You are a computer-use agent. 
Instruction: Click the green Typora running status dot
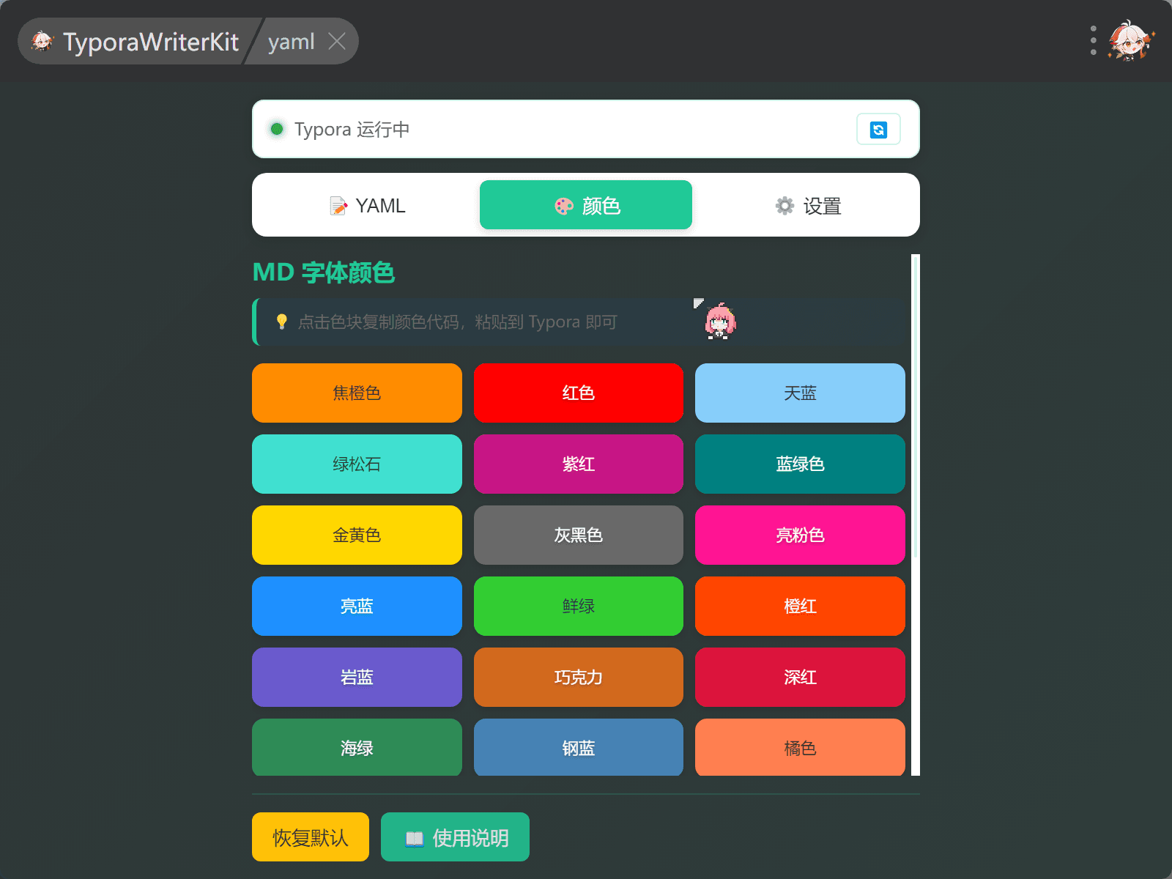click(277, 129)
